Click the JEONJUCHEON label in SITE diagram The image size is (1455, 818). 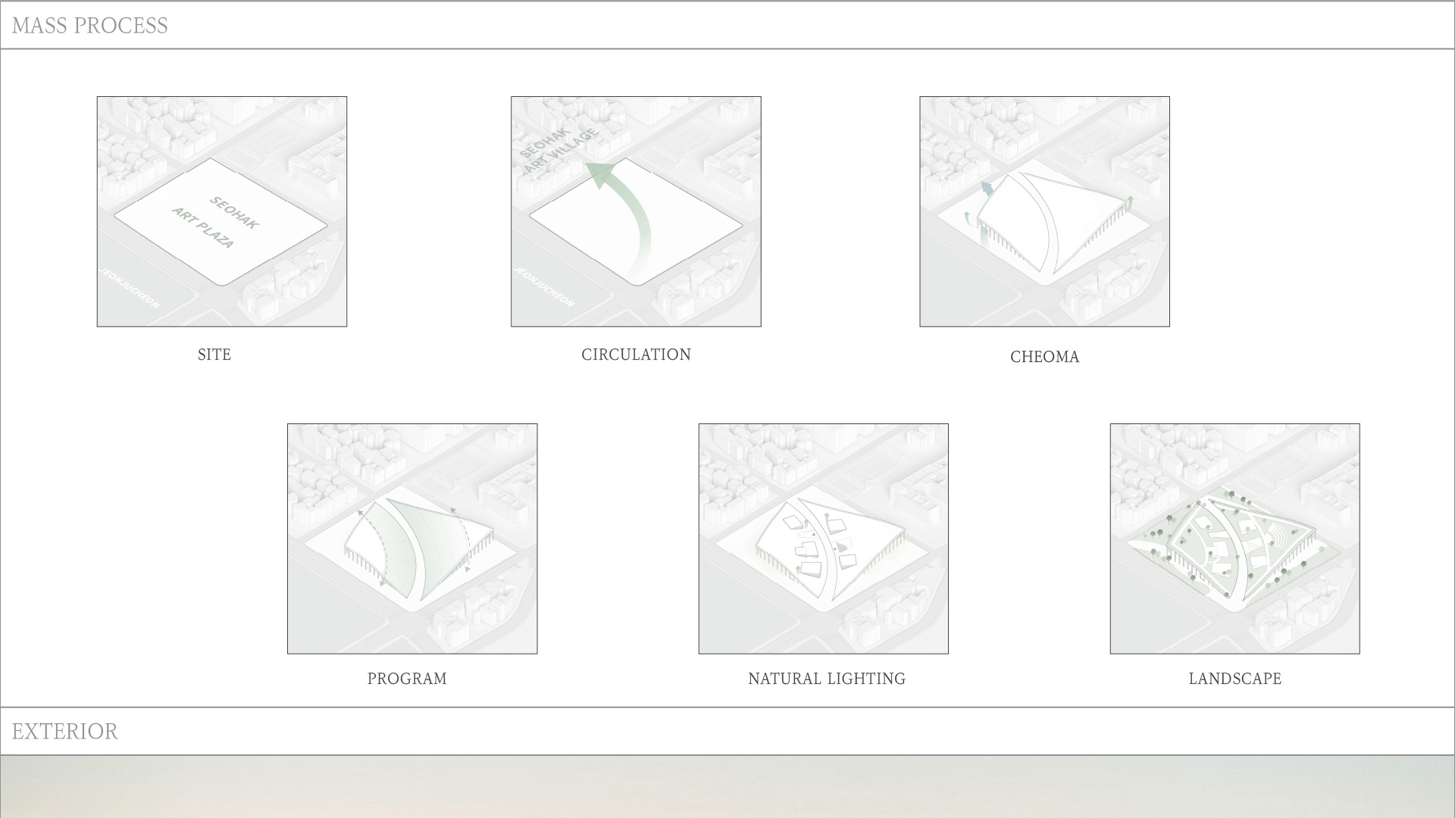tap(130, 288)
